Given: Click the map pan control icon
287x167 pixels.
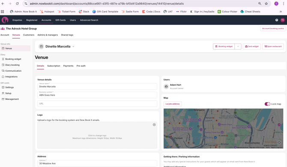Looking at the screenshot, I should coord(279,142).
